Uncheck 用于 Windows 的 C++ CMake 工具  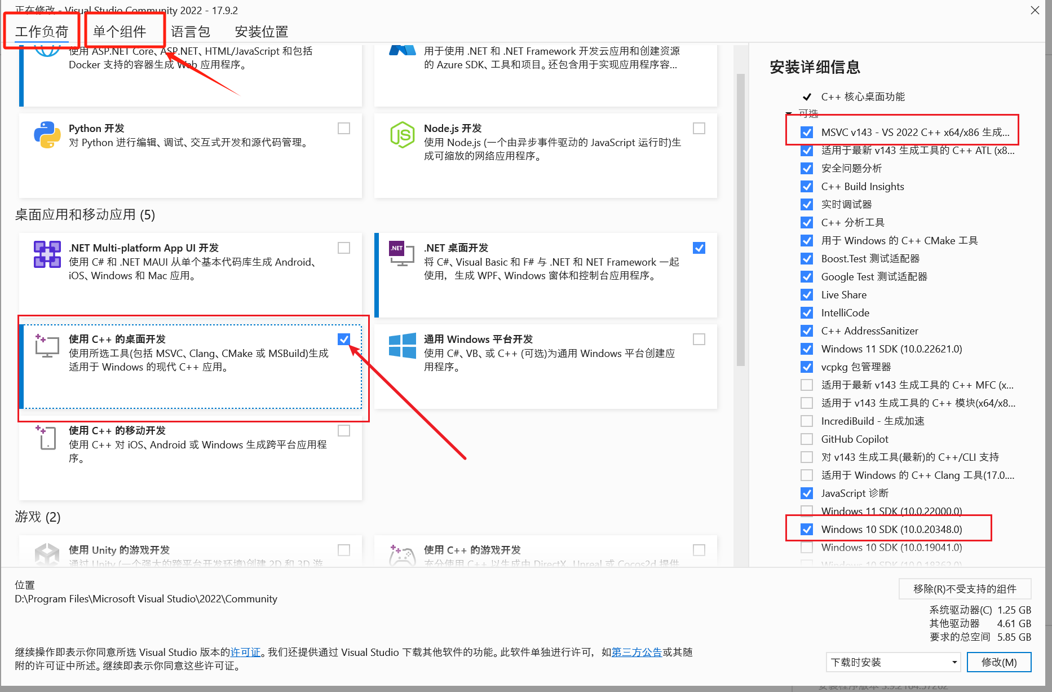tap(807, 241)
